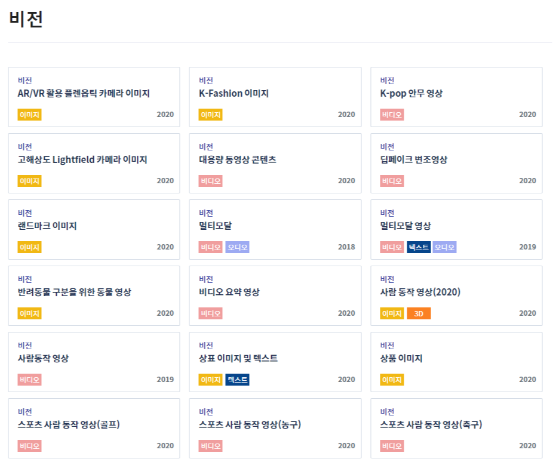This screenshot has height=462, width=556.
Task: Click the 비디오 tag on 농구 card
Action: click(211, 446)
